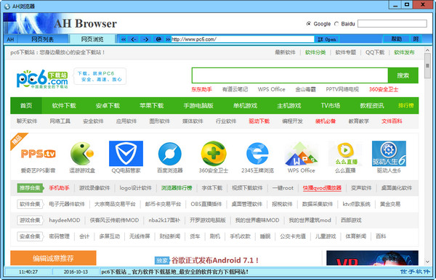Open the 聊天软件 category link
Screen dimensions: 436x280
(27, 121)
